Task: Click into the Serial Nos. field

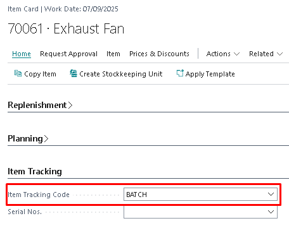Action: (x=200, y=212)
